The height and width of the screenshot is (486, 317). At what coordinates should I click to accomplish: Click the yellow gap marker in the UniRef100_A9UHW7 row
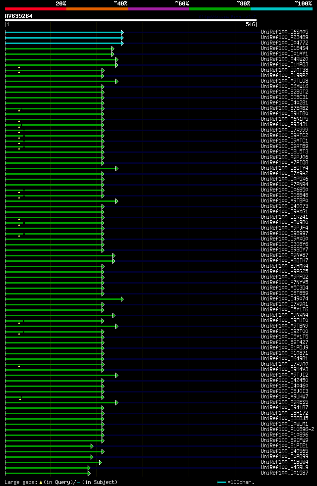tap(20, 398)
